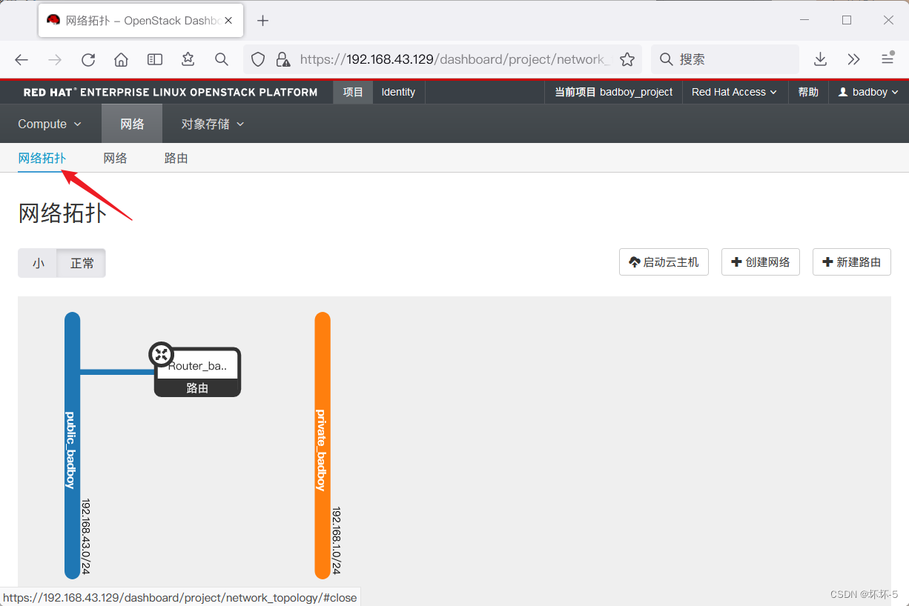909x606 pixels.
Task: Click the 网络拓扑 page heading
Action: (62, 213)
